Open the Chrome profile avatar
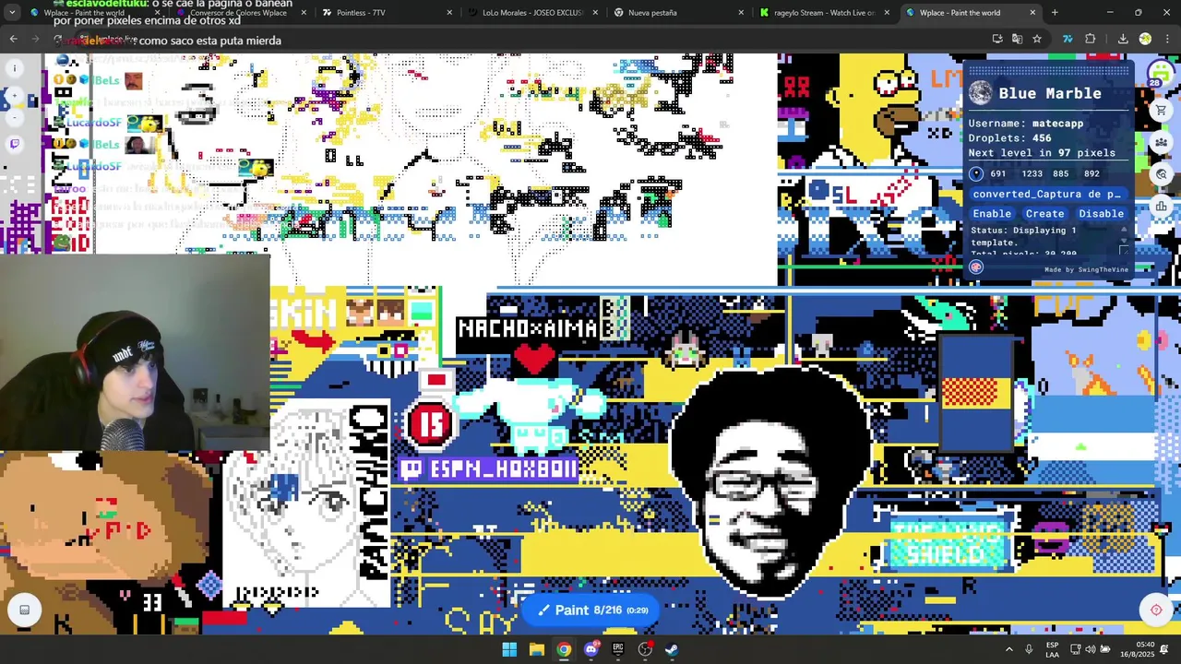 coord(1145,39)
